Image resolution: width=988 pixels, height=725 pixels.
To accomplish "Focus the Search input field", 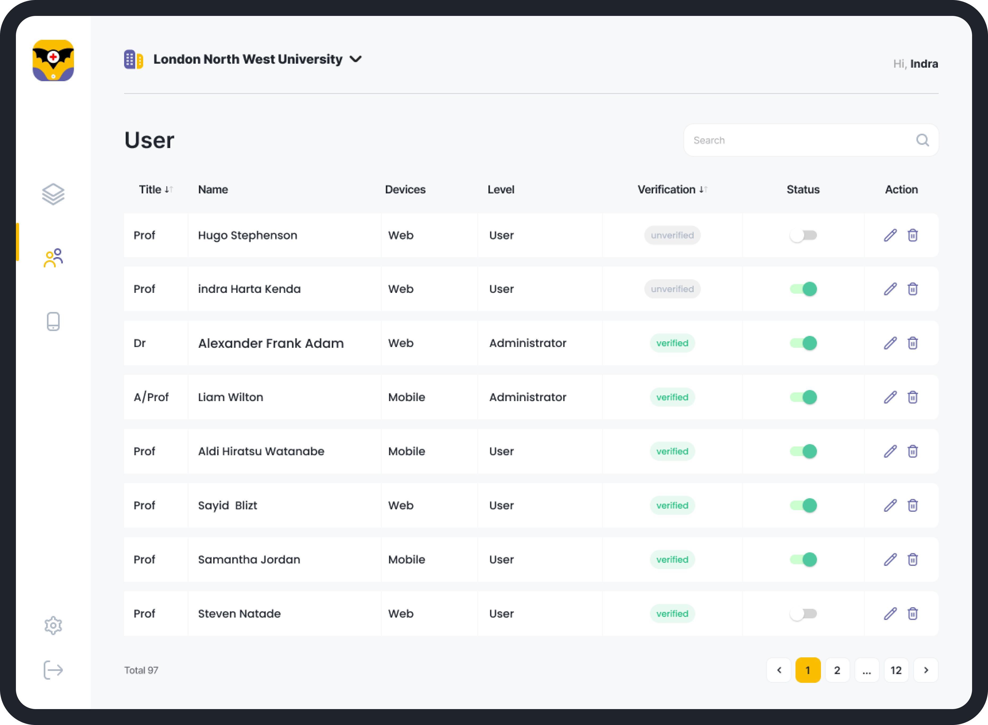I will click(798, 140).
